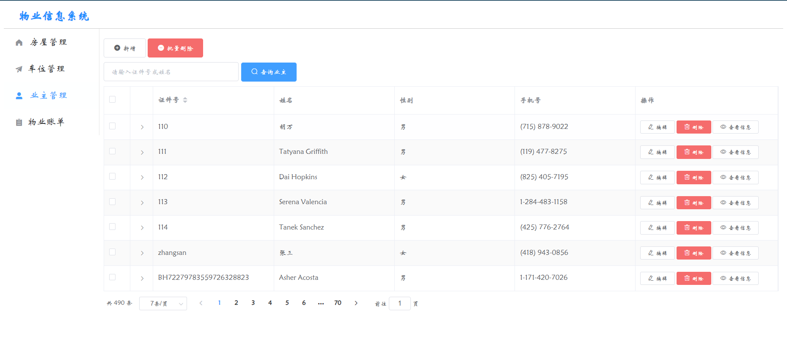Select the 业主管理 sidebar item

[49, 96]
